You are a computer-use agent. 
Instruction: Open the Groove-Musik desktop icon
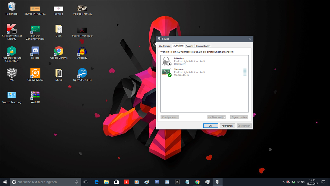click(x=35, y=75)
